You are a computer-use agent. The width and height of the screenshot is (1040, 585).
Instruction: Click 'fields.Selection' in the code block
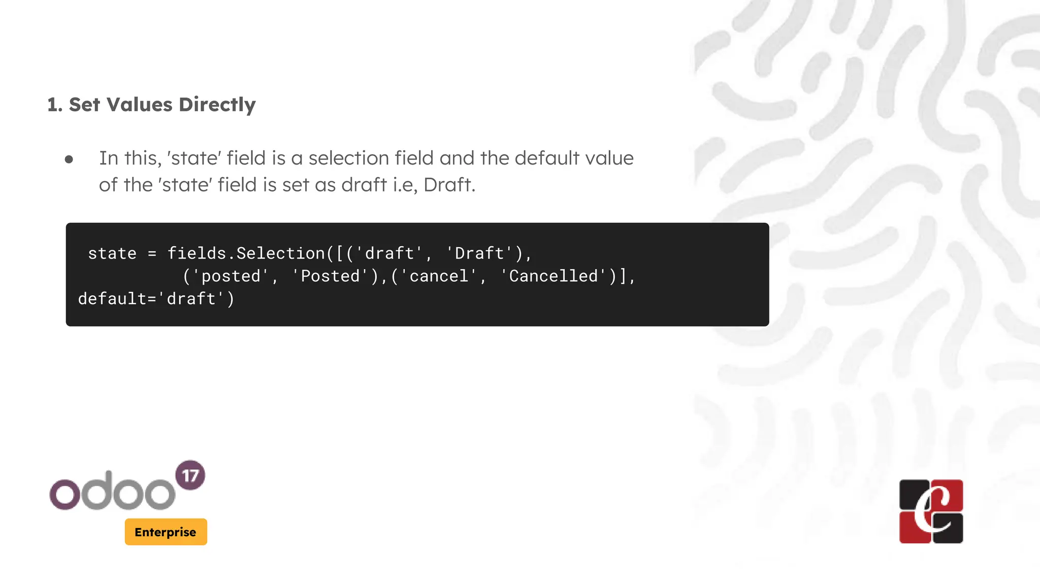pyautogui.click(x=246, y=253)
